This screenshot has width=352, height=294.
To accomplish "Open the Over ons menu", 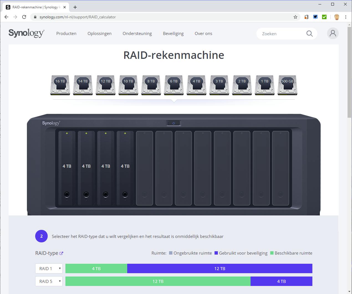I will pyautogui.click(x=203, y=33).
